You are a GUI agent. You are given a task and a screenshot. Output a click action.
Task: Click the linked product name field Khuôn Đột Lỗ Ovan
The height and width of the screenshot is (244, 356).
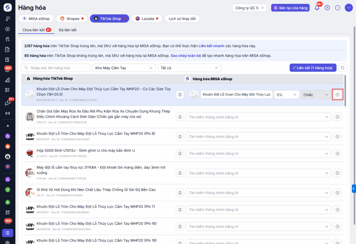point(236,95)
